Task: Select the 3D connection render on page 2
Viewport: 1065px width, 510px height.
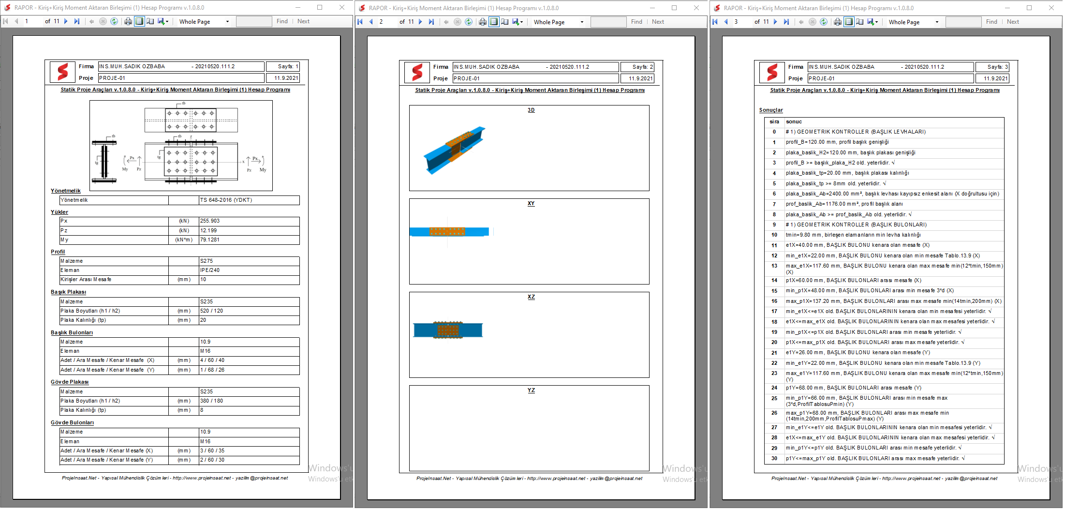Action: click(x=455, y=150)
